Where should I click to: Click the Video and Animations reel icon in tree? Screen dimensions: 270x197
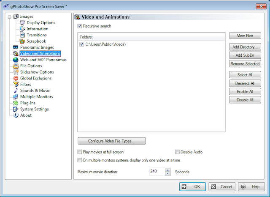(16, 53)
